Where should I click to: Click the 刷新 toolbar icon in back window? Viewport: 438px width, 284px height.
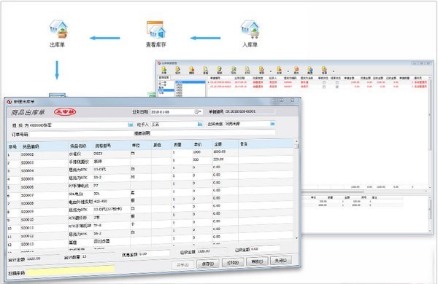[x=220, y=70]
